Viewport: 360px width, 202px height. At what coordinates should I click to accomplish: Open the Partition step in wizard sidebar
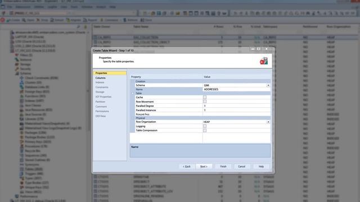pyautogui.click(x=100, y=102)
